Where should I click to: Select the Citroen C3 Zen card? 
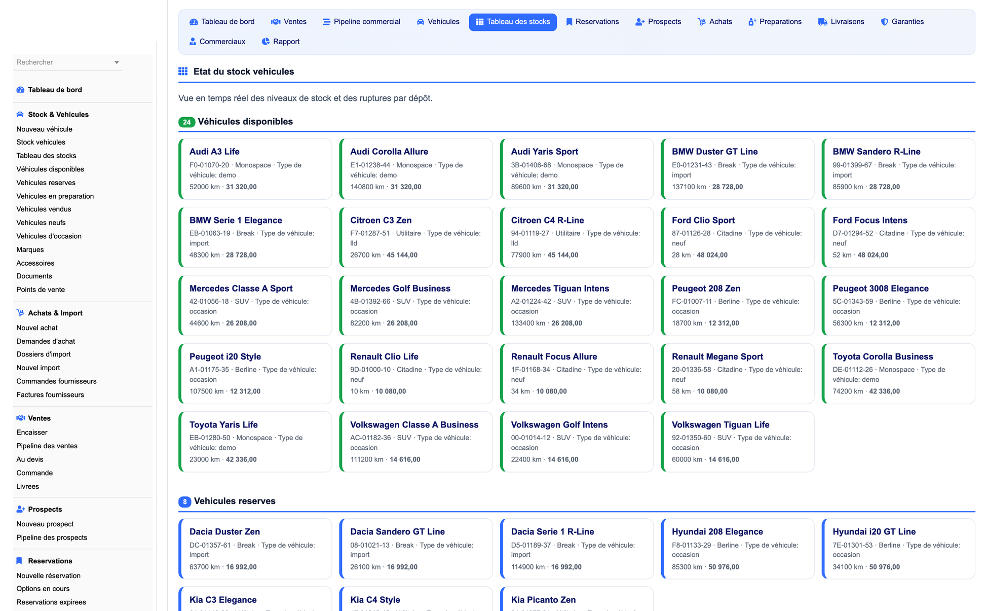tap(416, 237)
